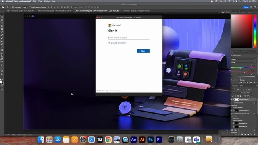Select the Hue/Saturation 2 layer row
This screenshot has height=145, width=258.
[x=243, y=110]
